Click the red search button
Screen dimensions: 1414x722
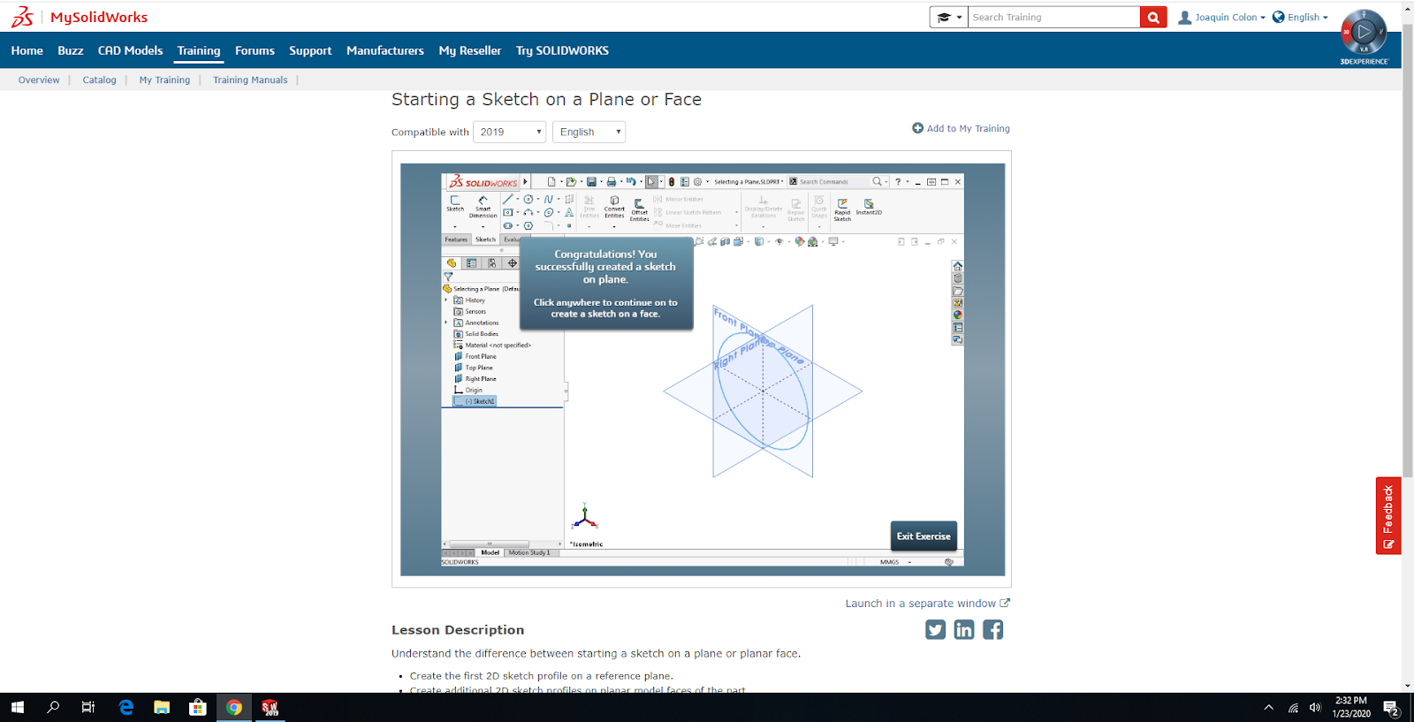tap(1153, 17)
